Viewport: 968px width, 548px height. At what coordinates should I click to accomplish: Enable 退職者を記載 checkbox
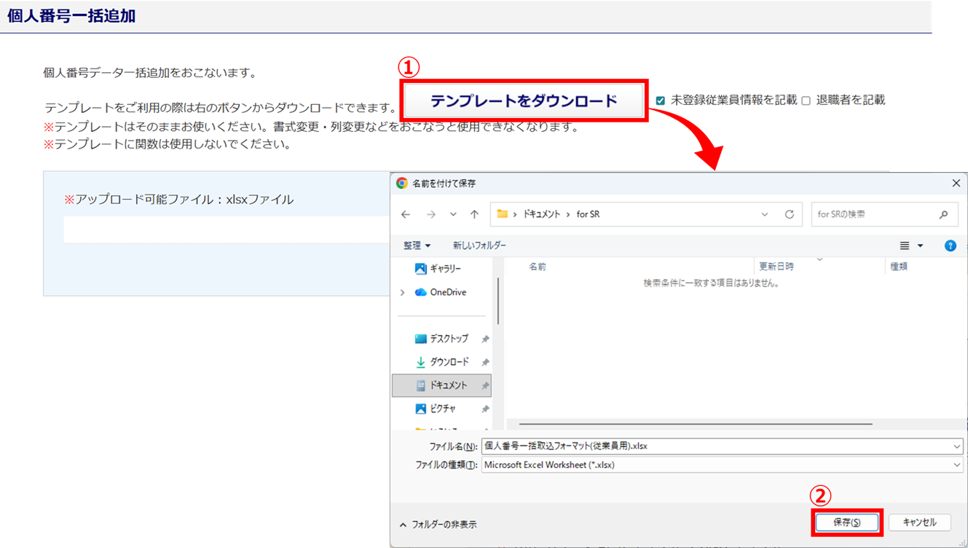[x=806, y=101]
